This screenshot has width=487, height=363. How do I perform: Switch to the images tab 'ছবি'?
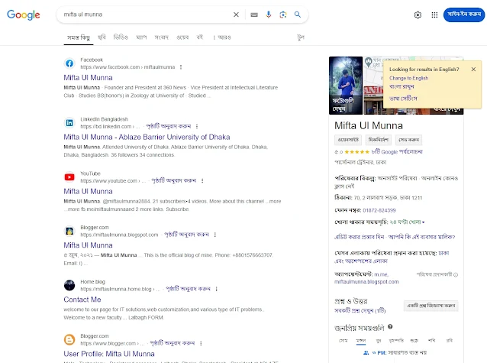pos(102,37)
